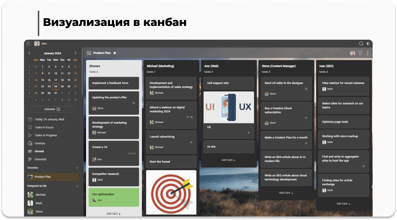This screenshot has width=397, height=220.
Task: Open the Unsorted list
Action: [x=40, y=159]
